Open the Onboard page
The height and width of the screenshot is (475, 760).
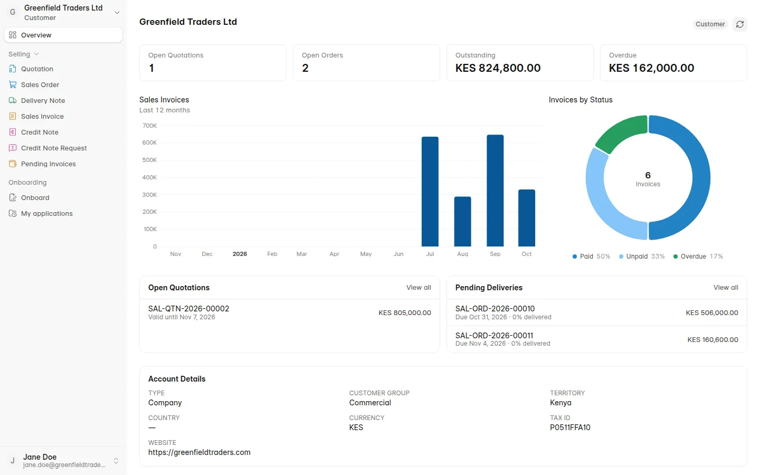click(x=63, y=197)
